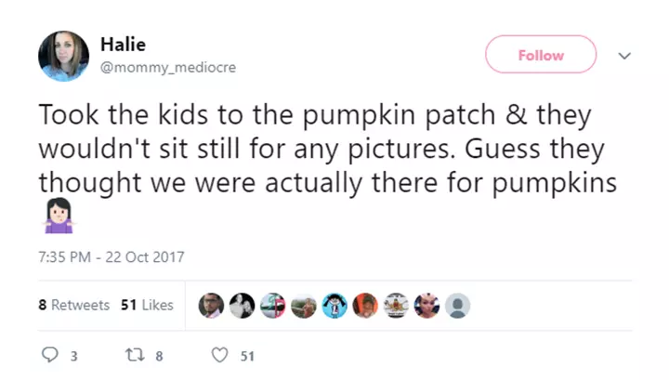Click the gray default silhouette avatar
Image resolution: width=669 pixels, height=380 pixels.
point(457,306)
